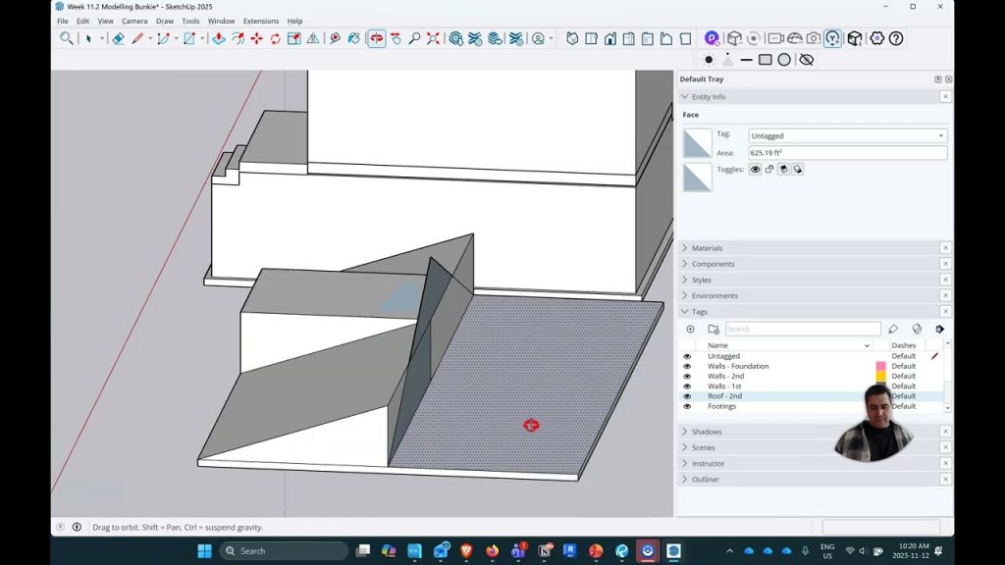
Task: Click the pink Walls - Foundation color swatch
Action: 880,367
